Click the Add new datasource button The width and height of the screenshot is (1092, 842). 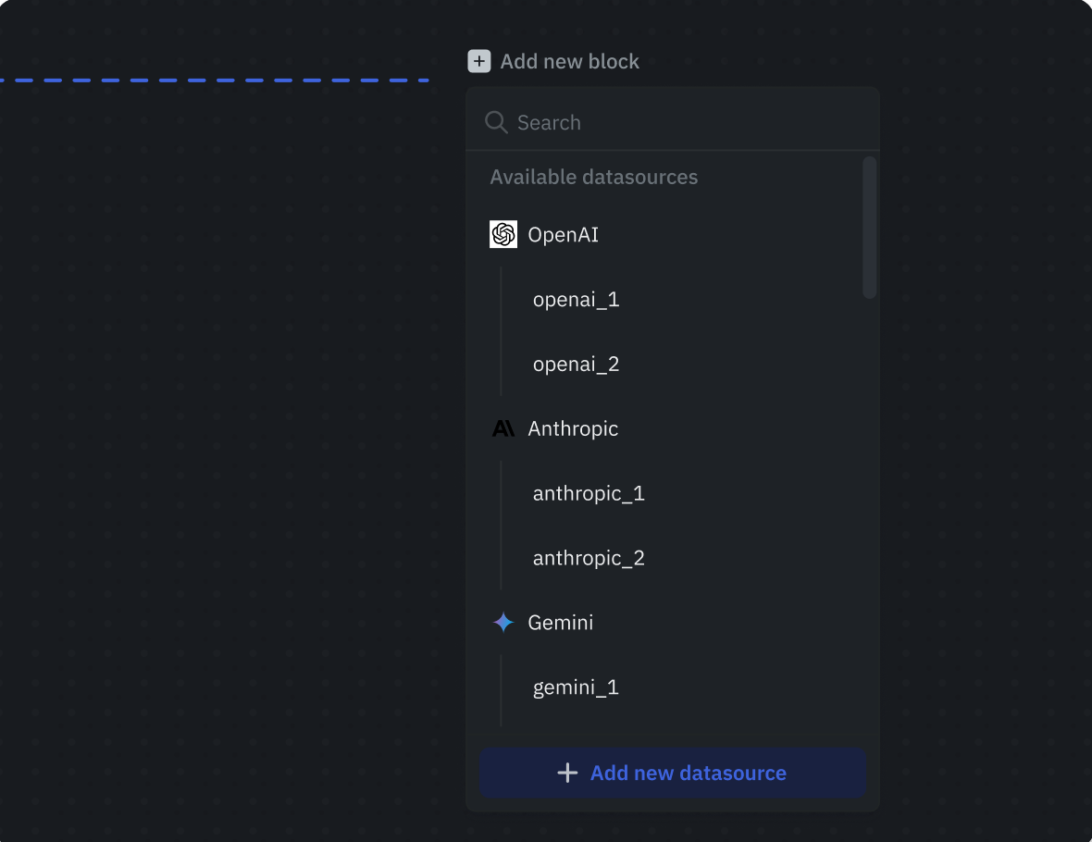point(672,773)
